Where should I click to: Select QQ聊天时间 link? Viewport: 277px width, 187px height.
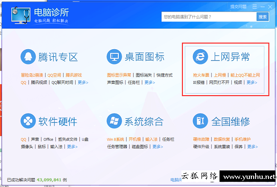coord(62,82)
